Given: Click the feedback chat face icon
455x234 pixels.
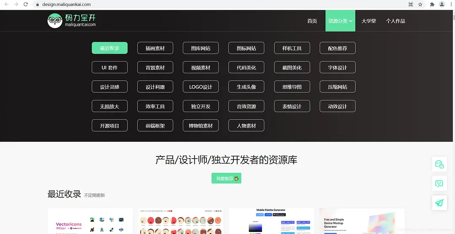Looking at the screenshot, I should [x=439, y=183].
